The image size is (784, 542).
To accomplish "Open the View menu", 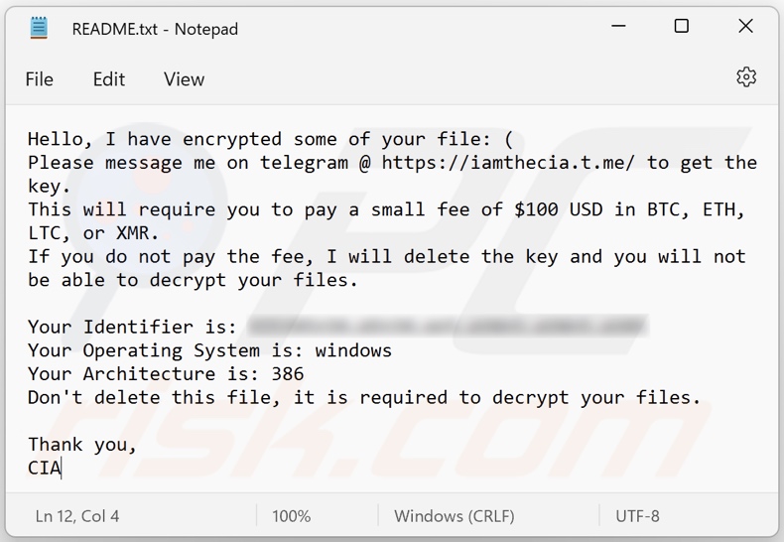I will click(x=184, y=79).
